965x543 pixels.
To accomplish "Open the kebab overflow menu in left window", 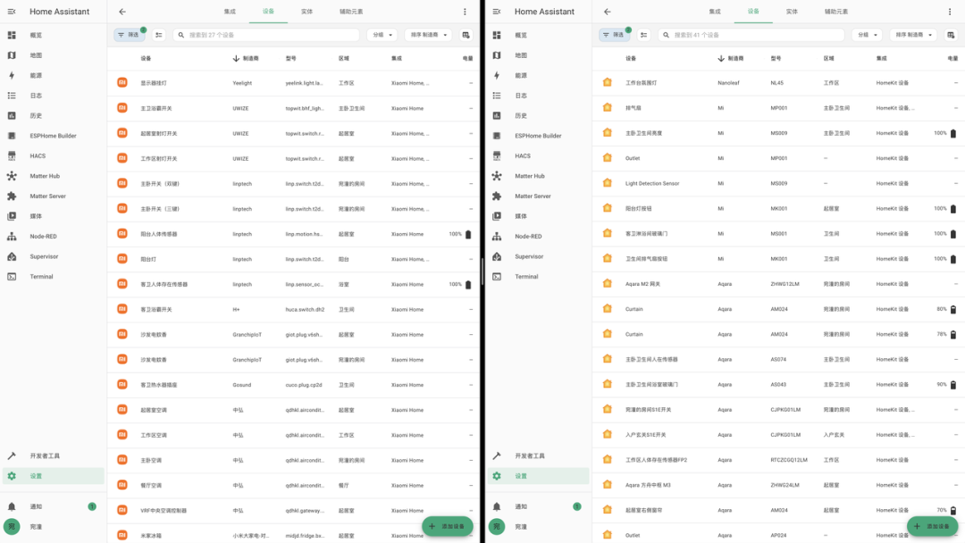I will pyautogui.click(x=465, y=12).
